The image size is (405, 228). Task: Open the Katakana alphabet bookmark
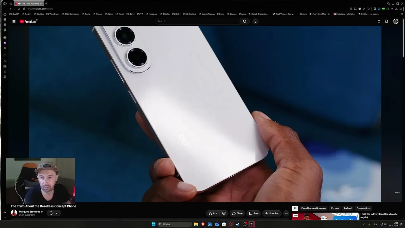[344, 14]
